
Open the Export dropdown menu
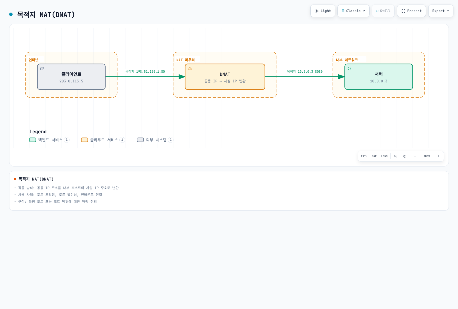[x=441, y=11]
